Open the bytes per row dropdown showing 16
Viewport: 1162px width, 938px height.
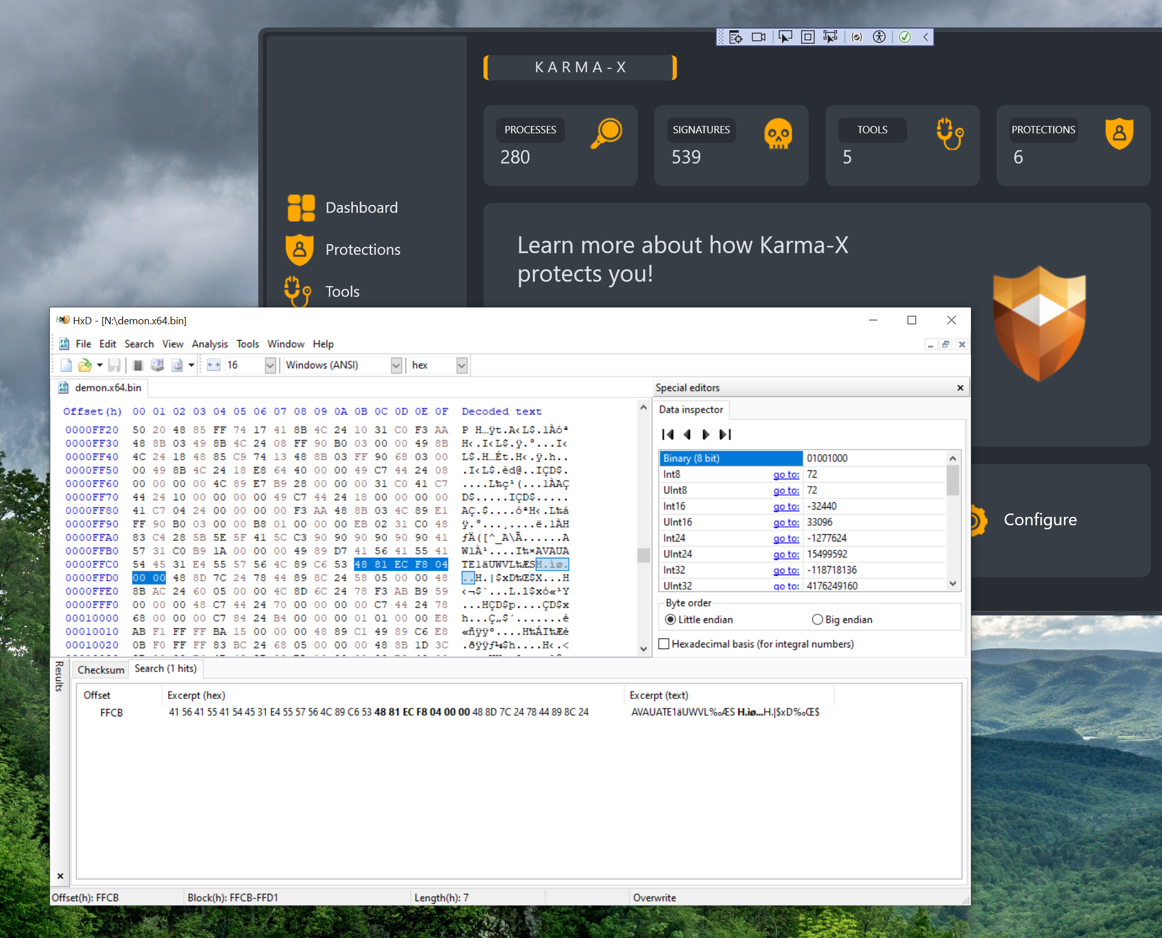click(270, 365)
